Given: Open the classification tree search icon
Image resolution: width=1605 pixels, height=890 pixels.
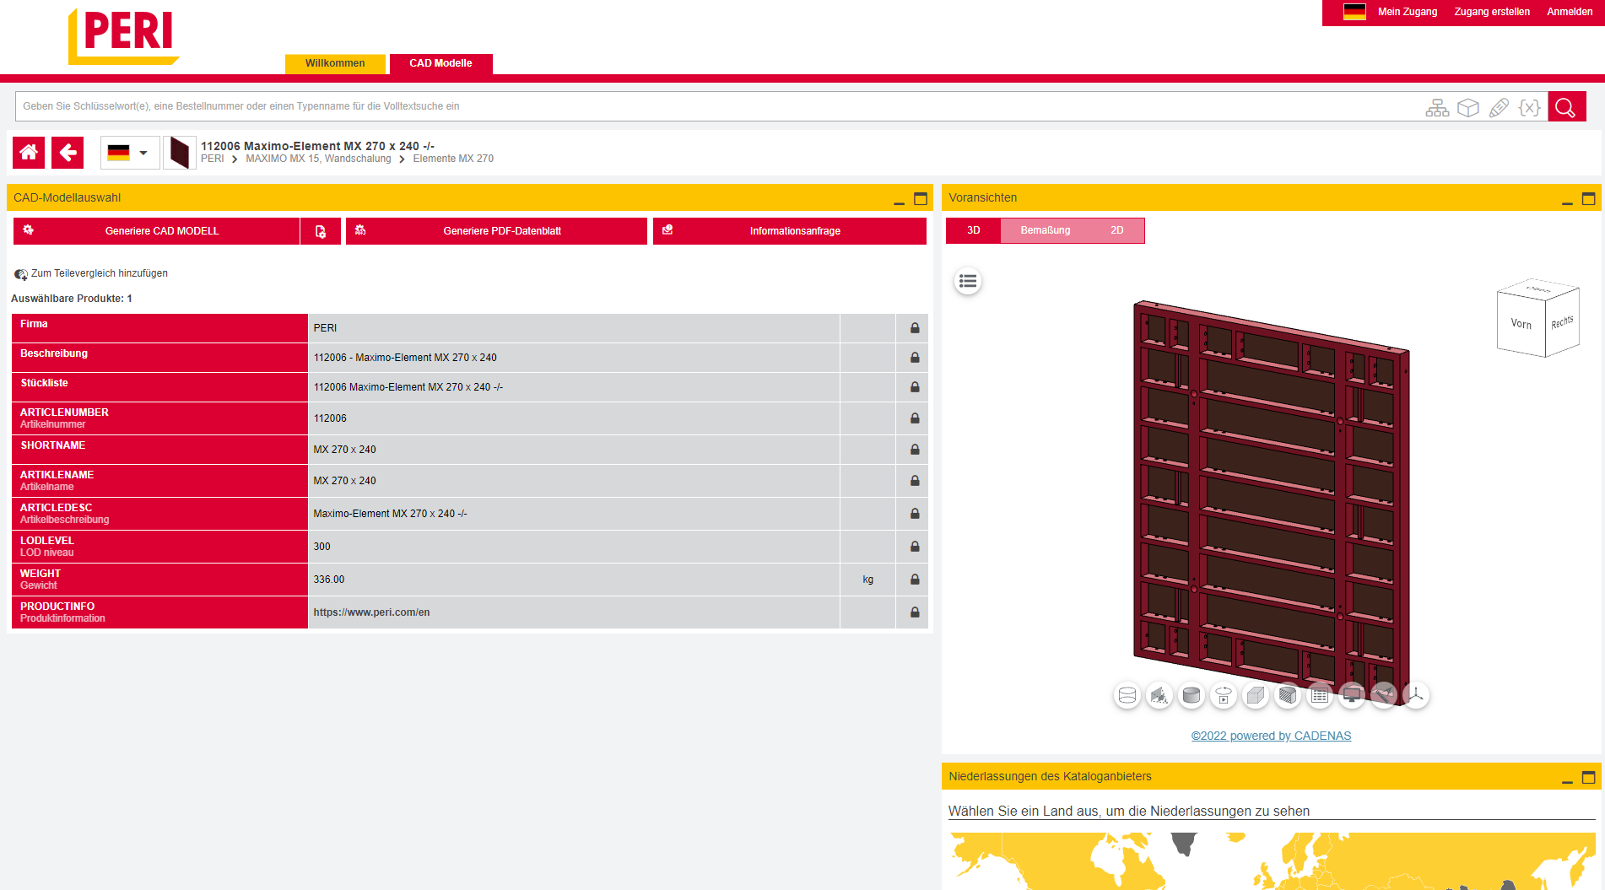Looking at the screenshot, I should click(1437, 107).
